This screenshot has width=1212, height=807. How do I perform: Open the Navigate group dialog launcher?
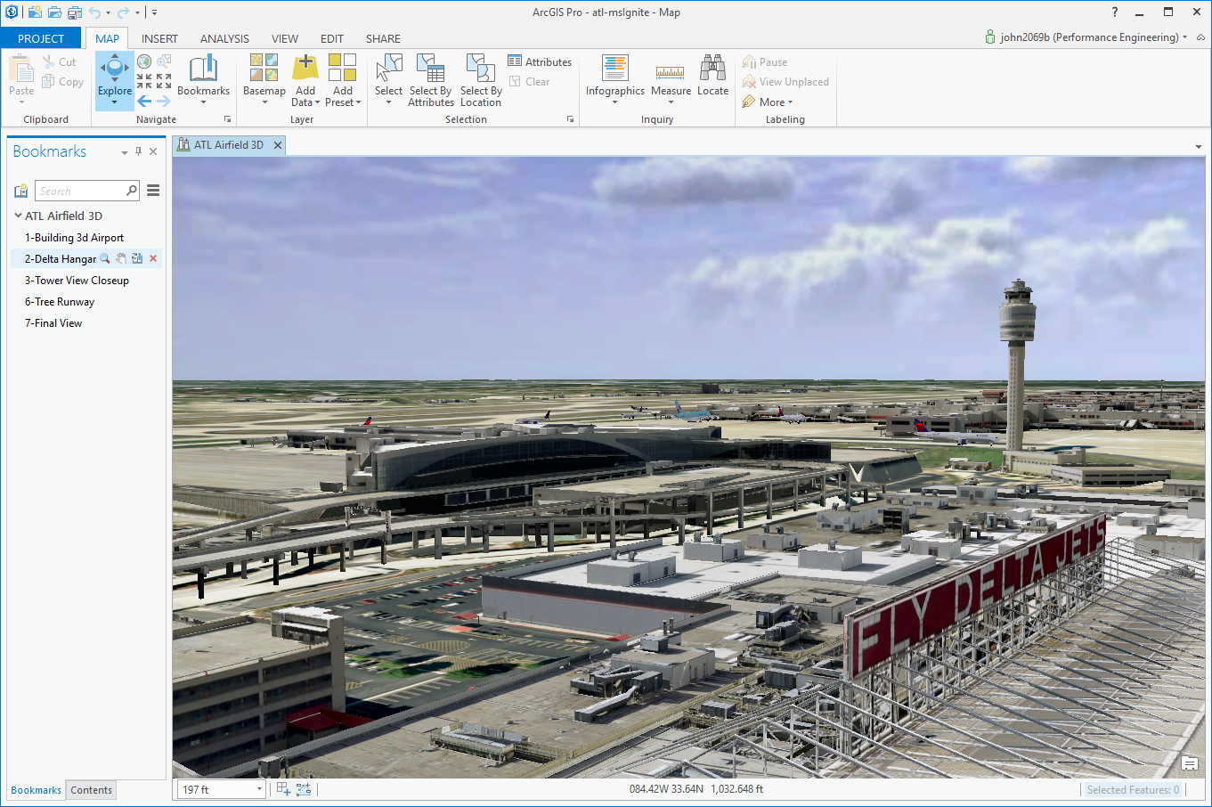point(227,119)
